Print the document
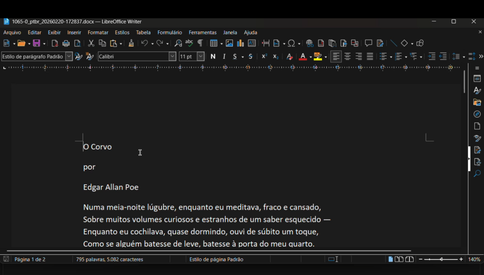Viewport: 484px width, 275px height. coord(66,43)
